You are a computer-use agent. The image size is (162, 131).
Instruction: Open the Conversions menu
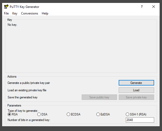click(x=29, y=13)
